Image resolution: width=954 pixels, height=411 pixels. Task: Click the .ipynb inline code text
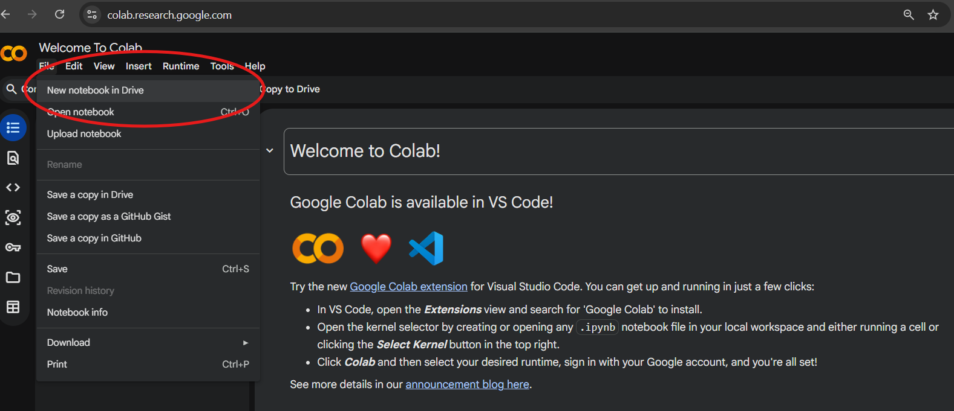[x=597, y=328]
